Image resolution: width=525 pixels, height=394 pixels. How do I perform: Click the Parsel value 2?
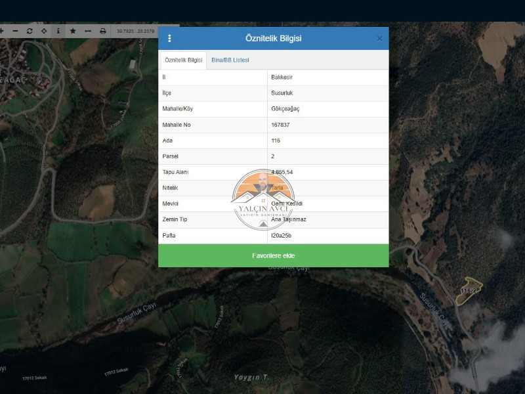click(x=272, y=156)
